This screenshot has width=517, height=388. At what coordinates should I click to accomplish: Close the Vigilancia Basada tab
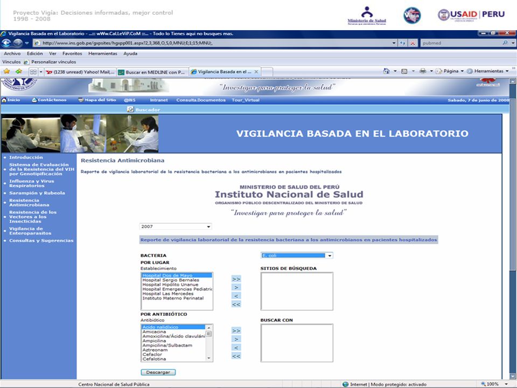256,72
